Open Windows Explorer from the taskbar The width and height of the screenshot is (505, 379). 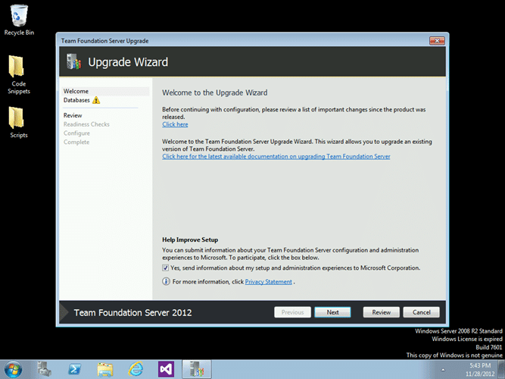click(x=105, y=369)
